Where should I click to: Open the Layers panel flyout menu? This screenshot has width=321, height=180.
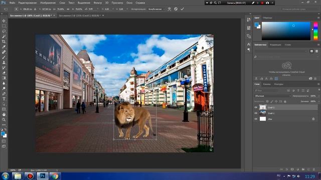(318, 84)
